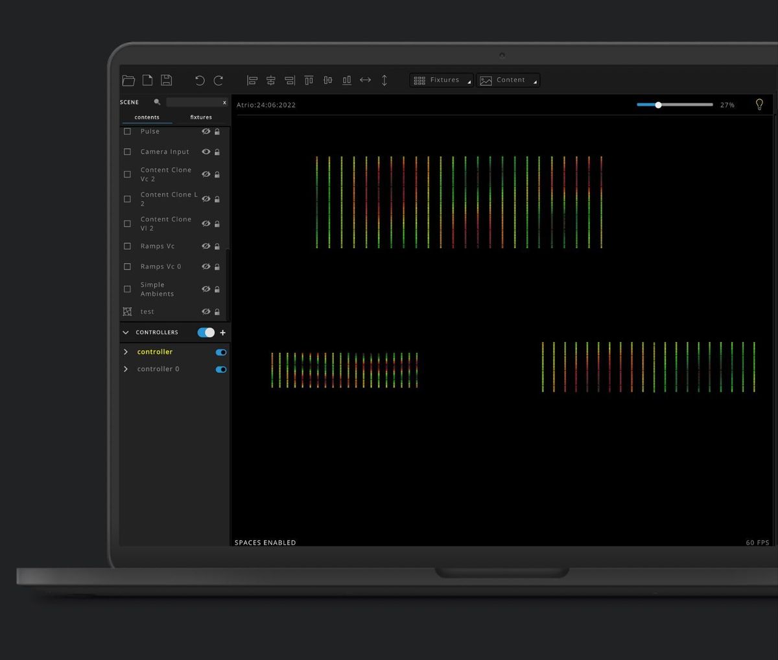Select the Ramps Vc 0 label

coord(161,266)
